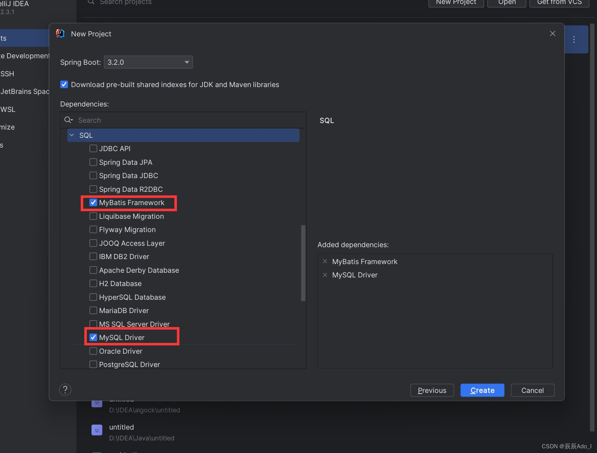Open the Spring Boot version dropdown
Screen dimensions: 597x453
148,62
